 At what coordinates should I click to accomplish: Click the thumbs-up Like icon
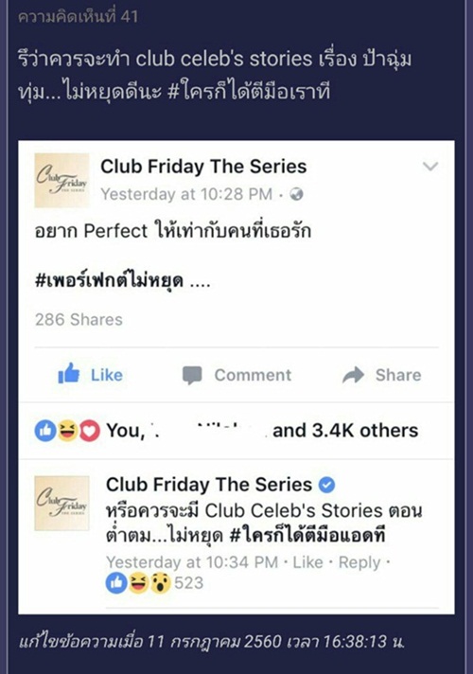coord(69,374)
